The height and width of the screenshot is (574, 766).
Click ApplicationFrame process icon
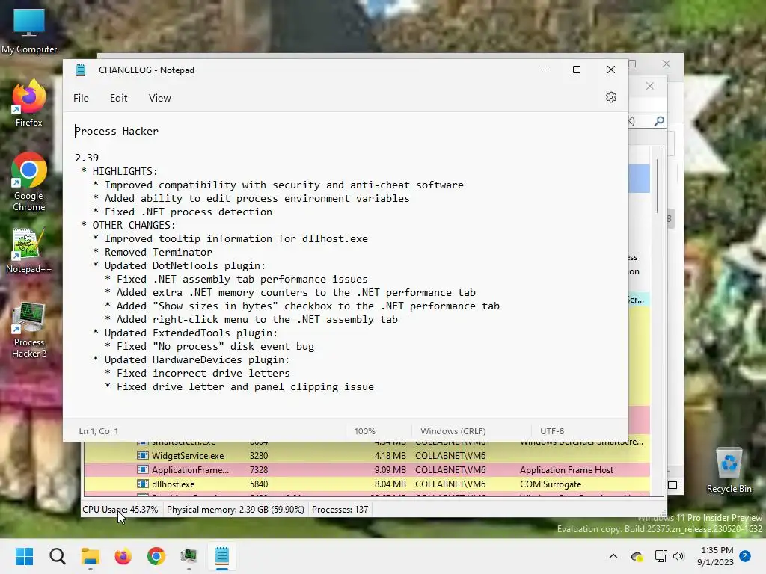(143, 470)
